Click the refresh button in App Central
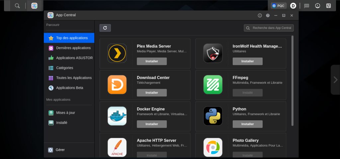The image size is (340, 159). click(x=105, y=28)
